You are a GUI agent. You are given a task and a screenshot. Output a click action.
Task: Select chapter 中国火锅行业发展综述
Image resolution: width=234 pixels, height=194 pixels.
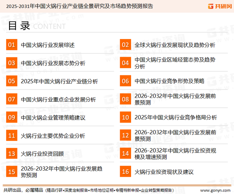point(48,45)
